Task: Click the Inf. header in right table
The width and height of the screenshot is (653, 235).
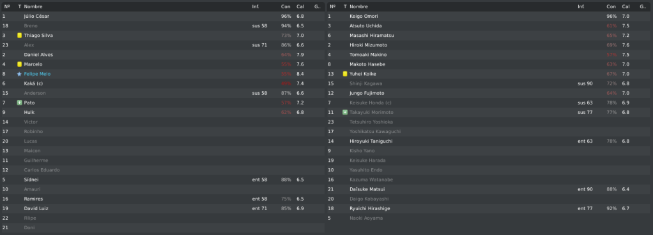Action: 581,6
